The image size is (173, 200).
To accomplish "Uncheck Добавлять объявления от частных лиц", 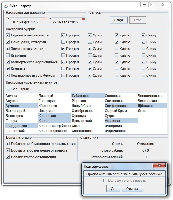I will (x=8, y=144).
